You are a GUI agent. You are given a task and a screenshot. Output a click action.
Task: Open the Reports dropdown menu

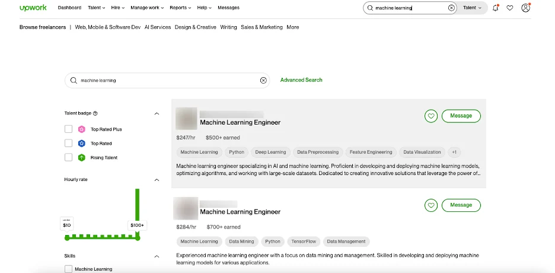tap(180, 8)
